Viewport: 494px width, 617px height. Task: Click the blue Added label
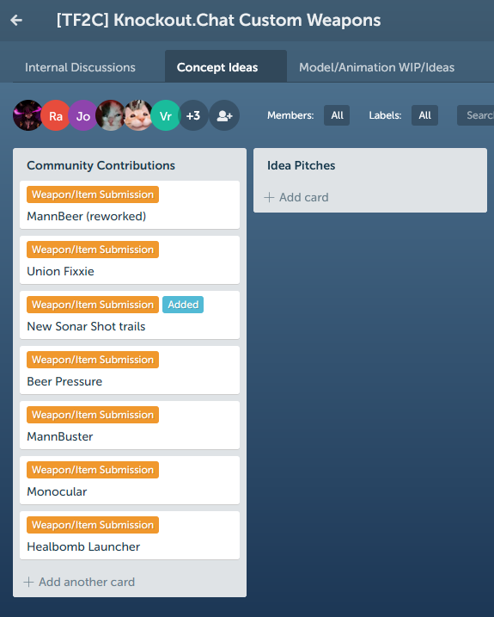pos(183,305)
